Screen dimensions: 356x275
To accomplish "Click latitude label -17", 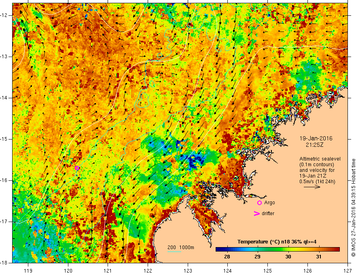I will coord(4,222).
